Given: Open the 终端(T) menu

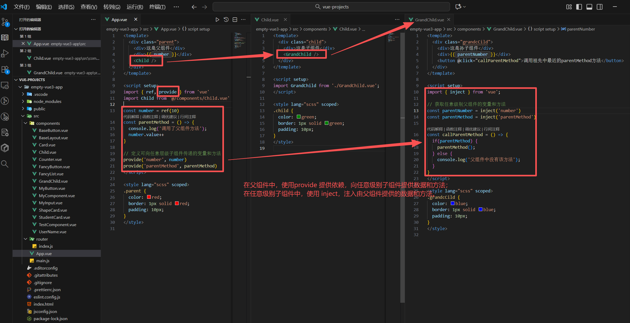Looking at the screenshot, I should [157, 7].
